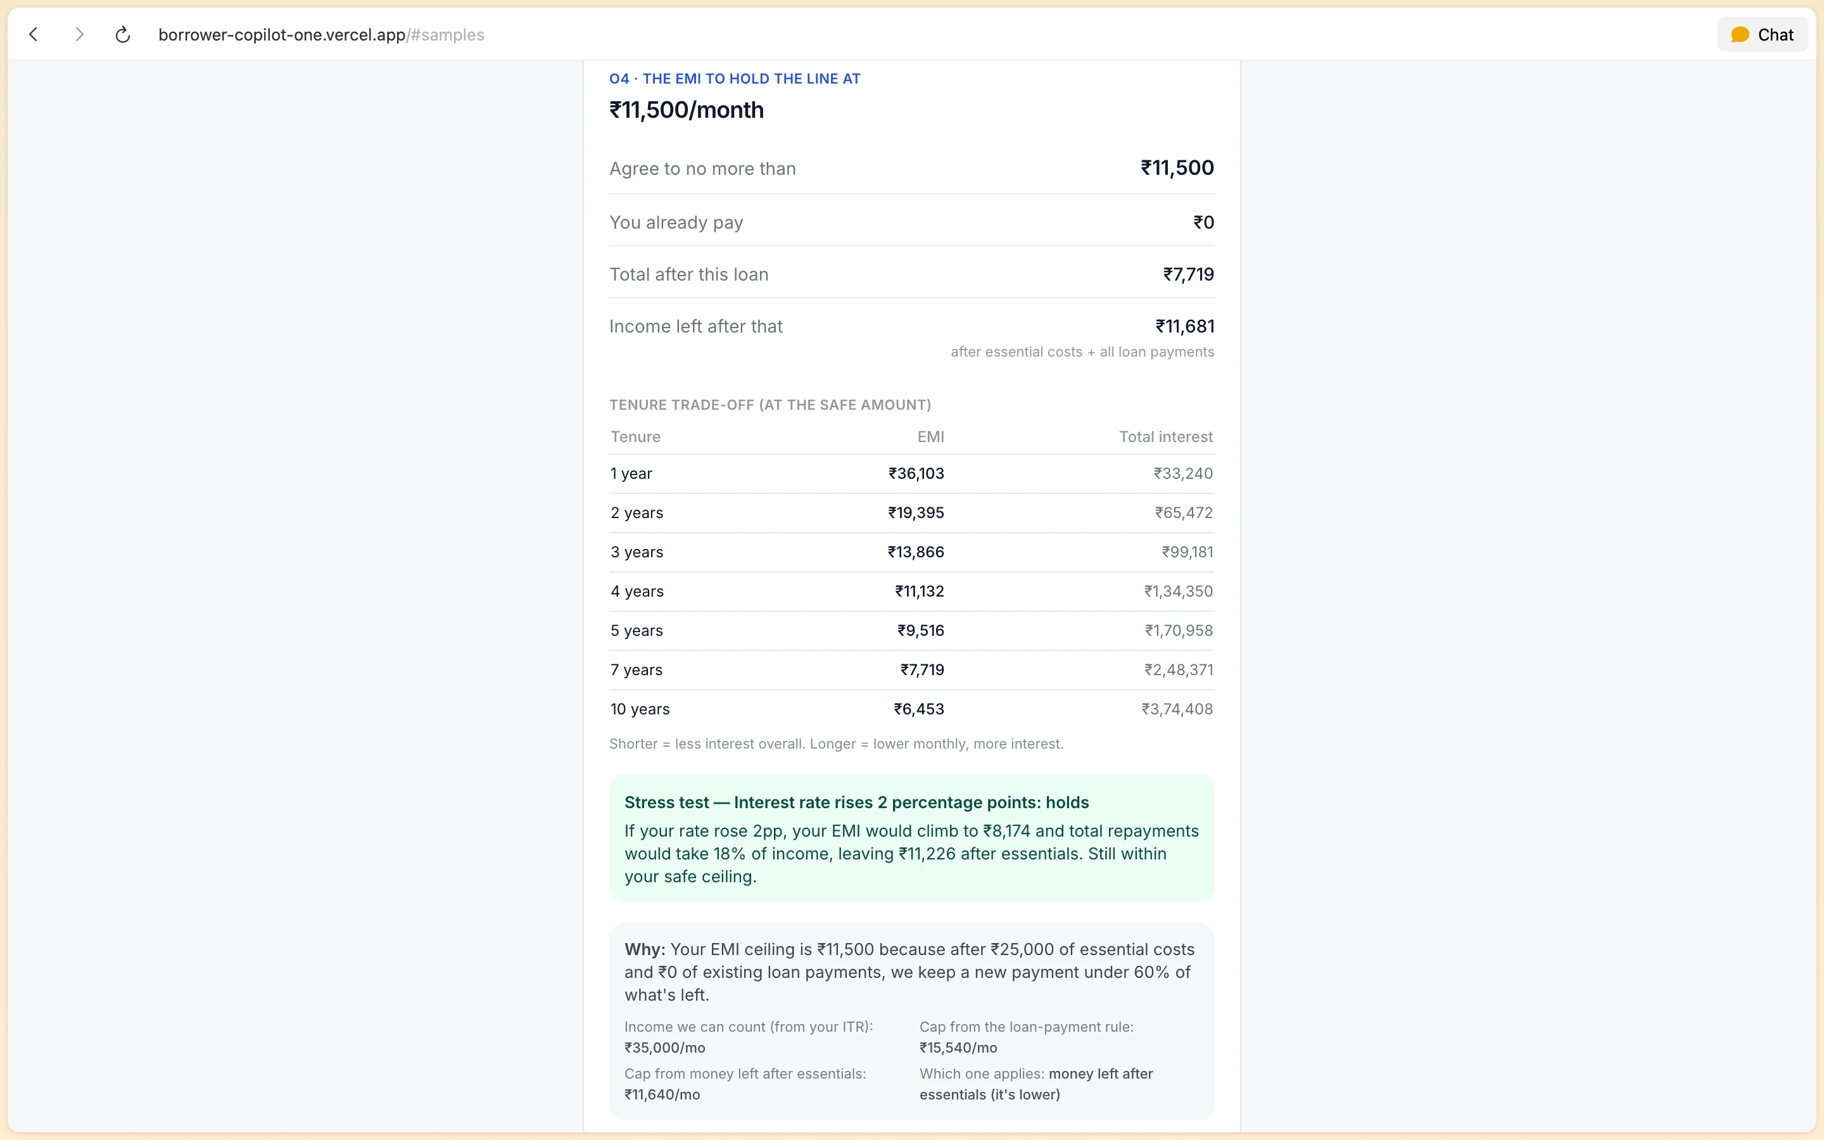Viewport: 1824px width, 1140px height.
Task: Click 'after essential costs + all loan payments' note
Action: [x=1082, y=352]
